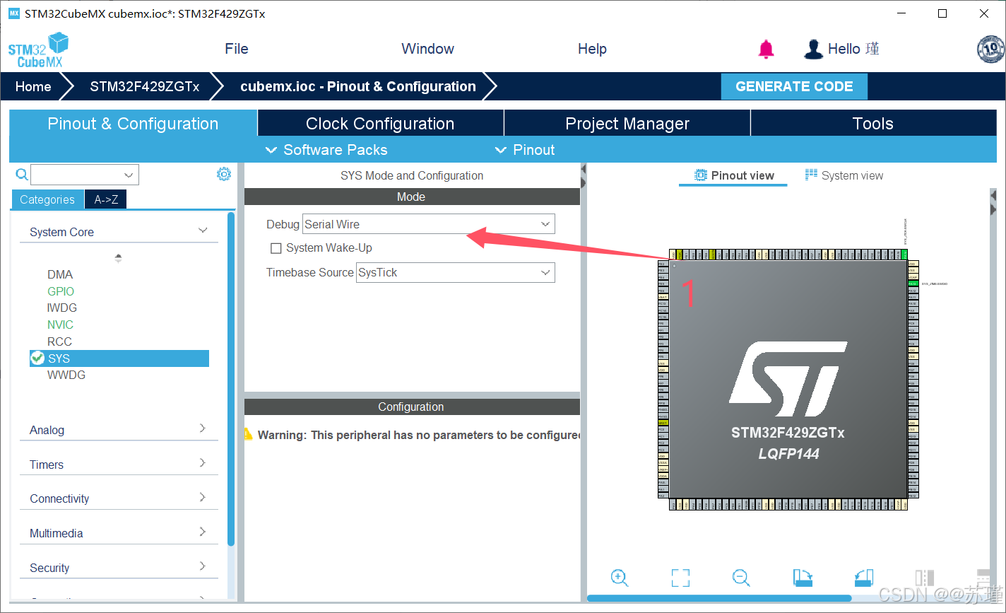
Task: Expand the Connectivity category
Action: point(203,497)
